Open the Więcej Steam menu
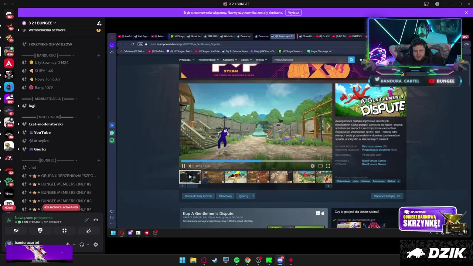The width and height of the screenshot is (473, 266). [261, 59]
